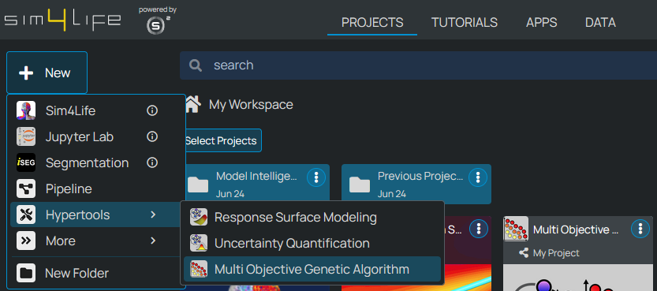Click the Previous Projects folder icon

[x=360, y=185]
